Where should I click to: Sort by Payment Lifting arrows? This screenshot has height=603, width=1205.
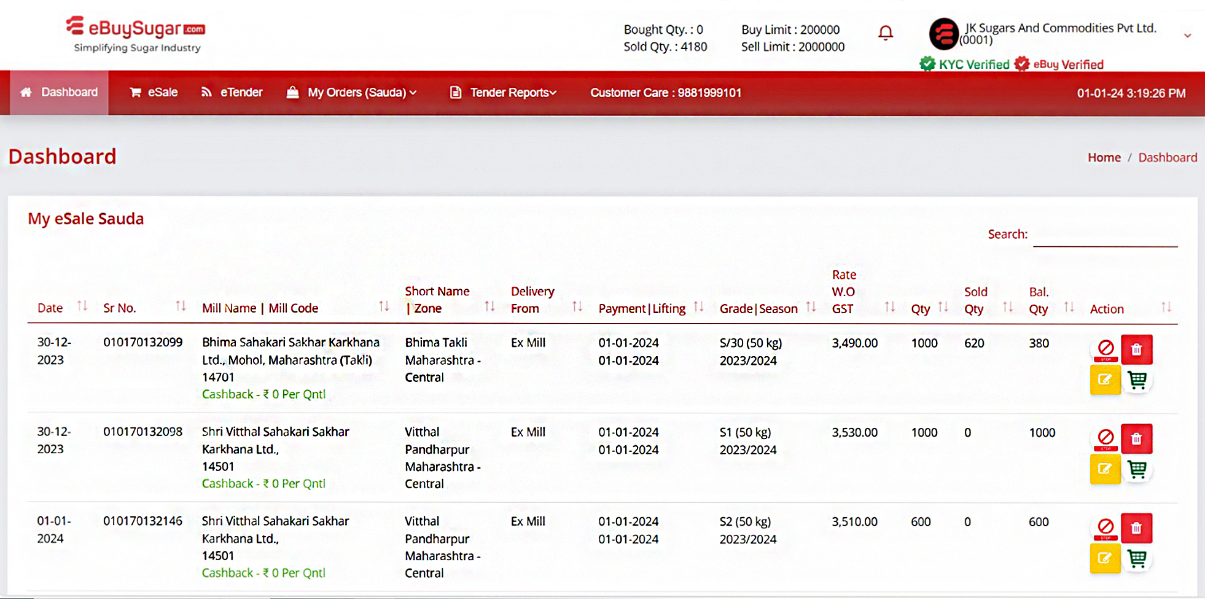[699, 306]
